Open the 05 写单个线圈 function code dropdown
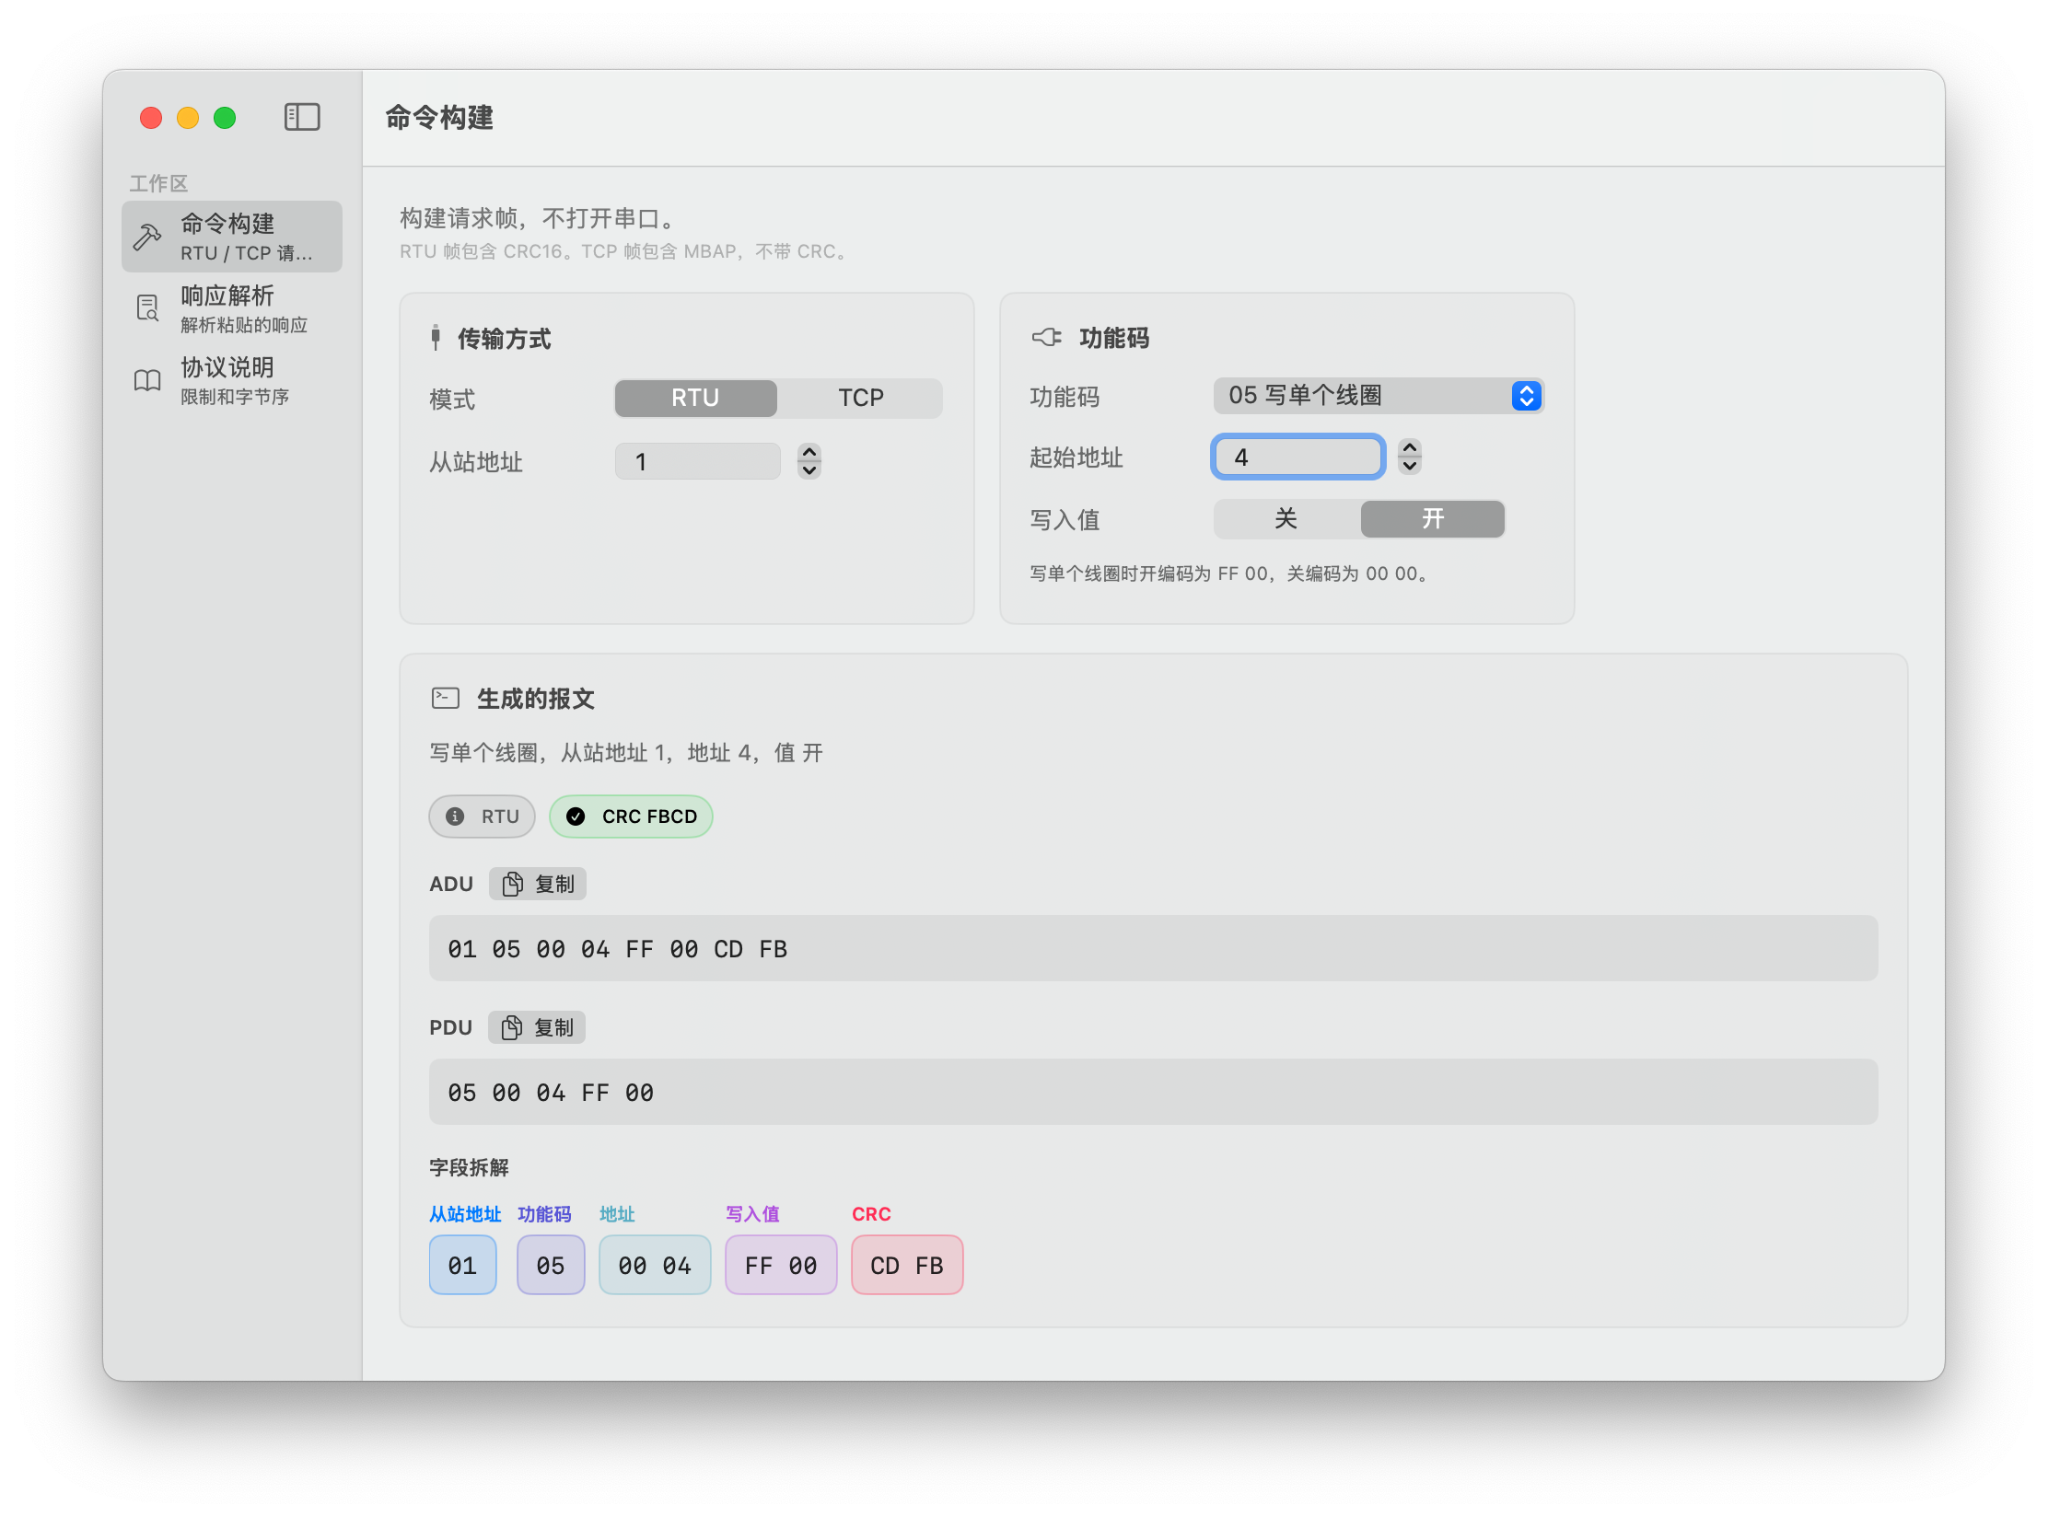Screen dimensions: 2048x1517 tap(1379, 396)
